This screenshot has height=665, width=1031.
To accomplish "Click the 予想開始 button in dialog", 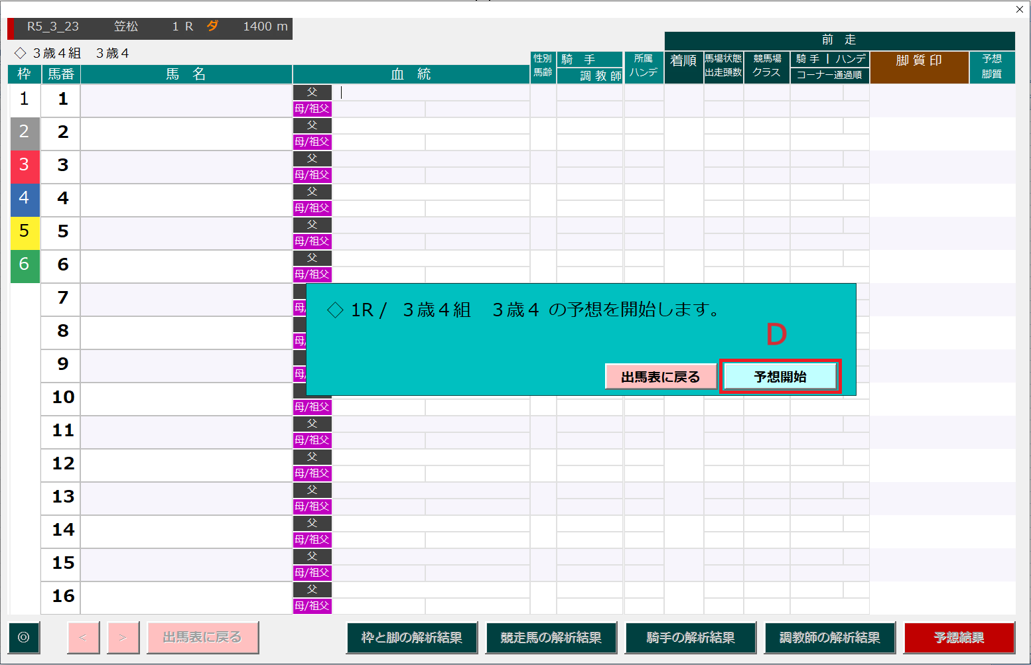I will pos(780,377).
